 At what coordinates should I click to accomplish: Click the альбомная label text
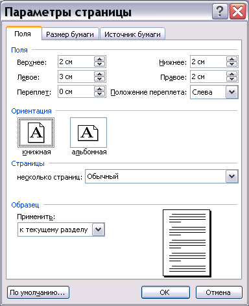(x=89, y=152)
